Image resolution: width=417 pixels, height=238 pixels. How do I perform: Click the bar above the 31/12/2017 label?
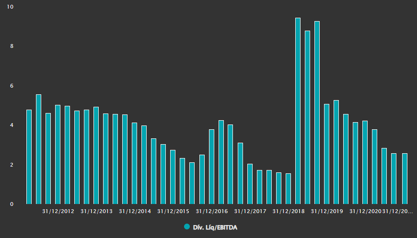250,184
